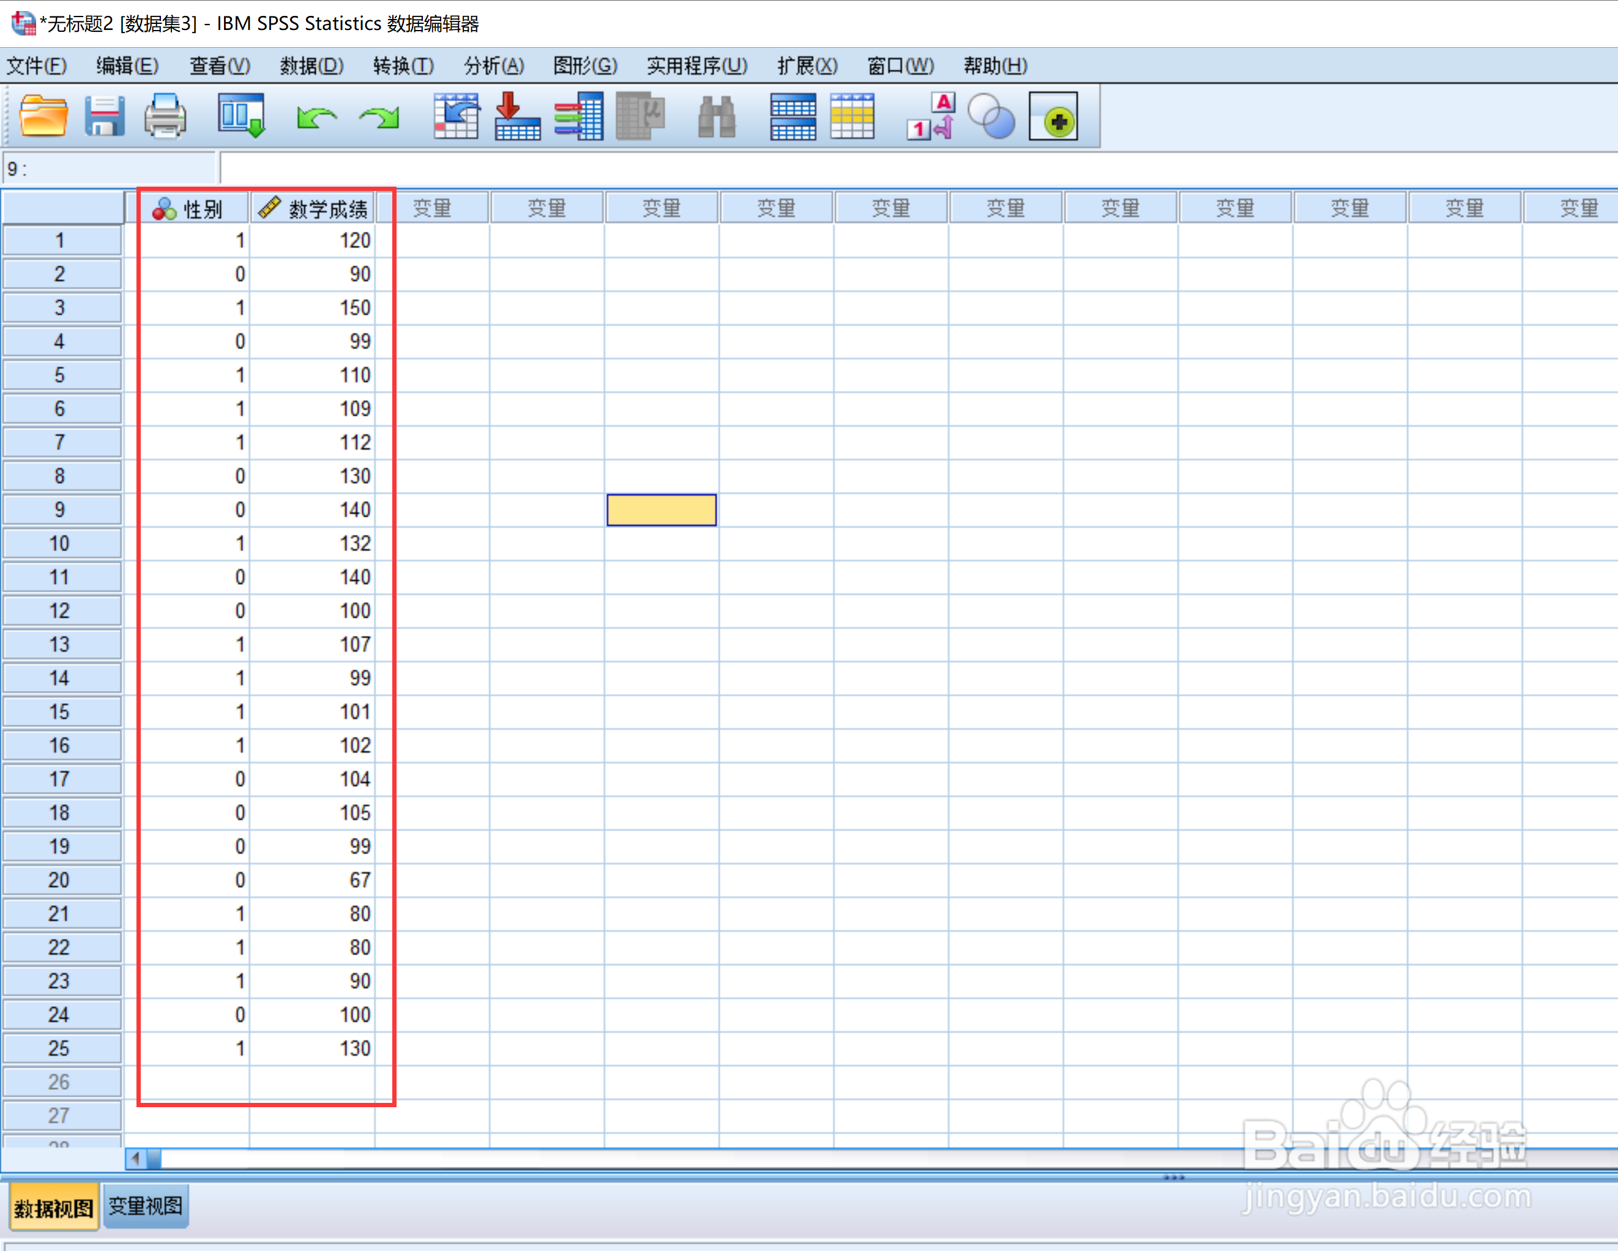Click the Use variable sets icon
This screenshot has height=1251, width=1618.
coord(991,116)
